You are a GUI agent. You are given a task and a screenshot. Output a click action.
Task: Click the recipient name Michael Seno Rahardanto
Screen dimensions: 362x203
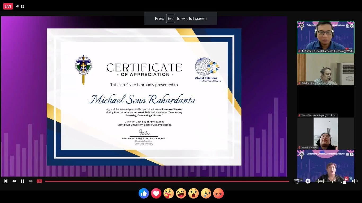click(142, 99)
